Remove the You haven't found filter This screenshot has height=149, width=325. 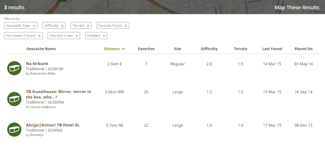tap(39, 36)
